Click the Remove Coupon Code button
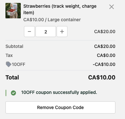This screenshot has width=125, height=119. pos(60,107)
